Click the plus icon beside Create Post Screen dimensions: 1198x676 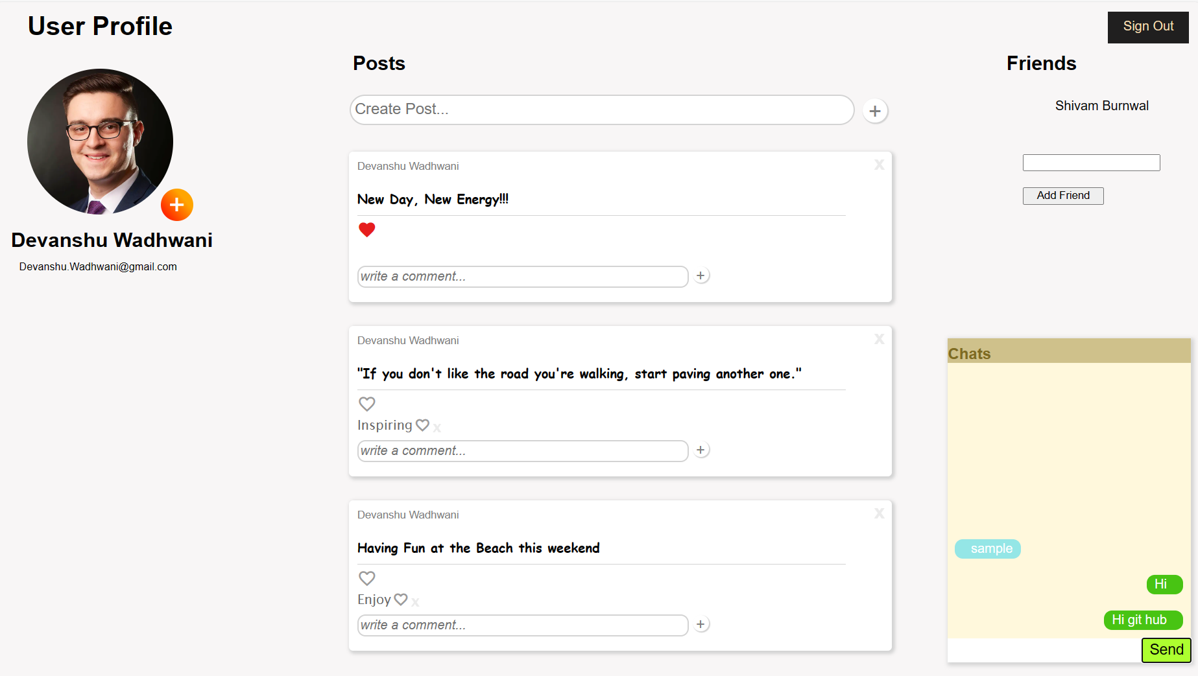(875, 111)
